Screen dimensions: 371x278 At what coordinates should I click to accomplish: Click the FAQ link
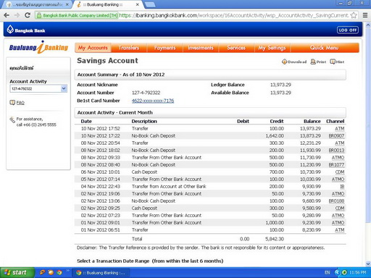[20, 103]
